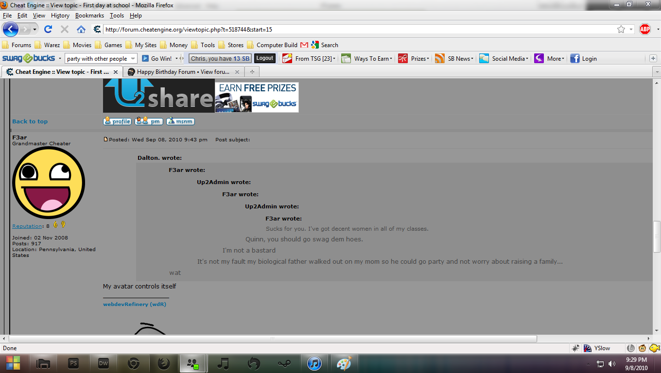This screenshot has width=661, height=373.
Task: Reload the page with the refresh icon
Action: tap(48, 29)
